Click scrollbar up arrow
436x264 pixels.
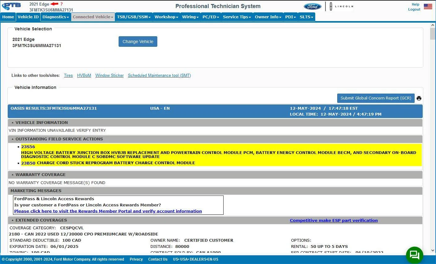433,25
